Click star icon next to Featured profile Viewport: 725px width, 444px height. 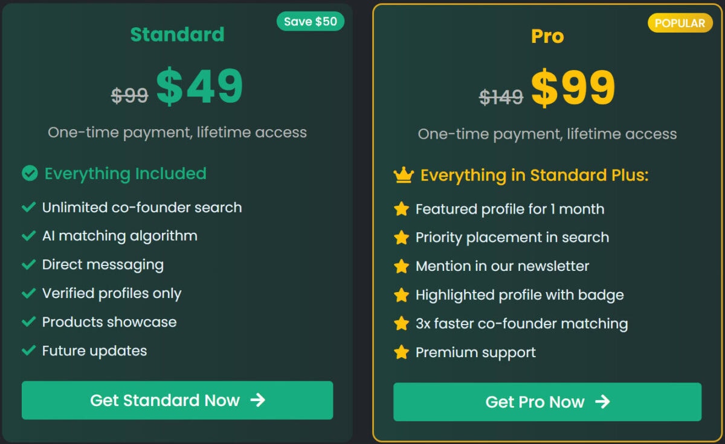coord(401,209)
